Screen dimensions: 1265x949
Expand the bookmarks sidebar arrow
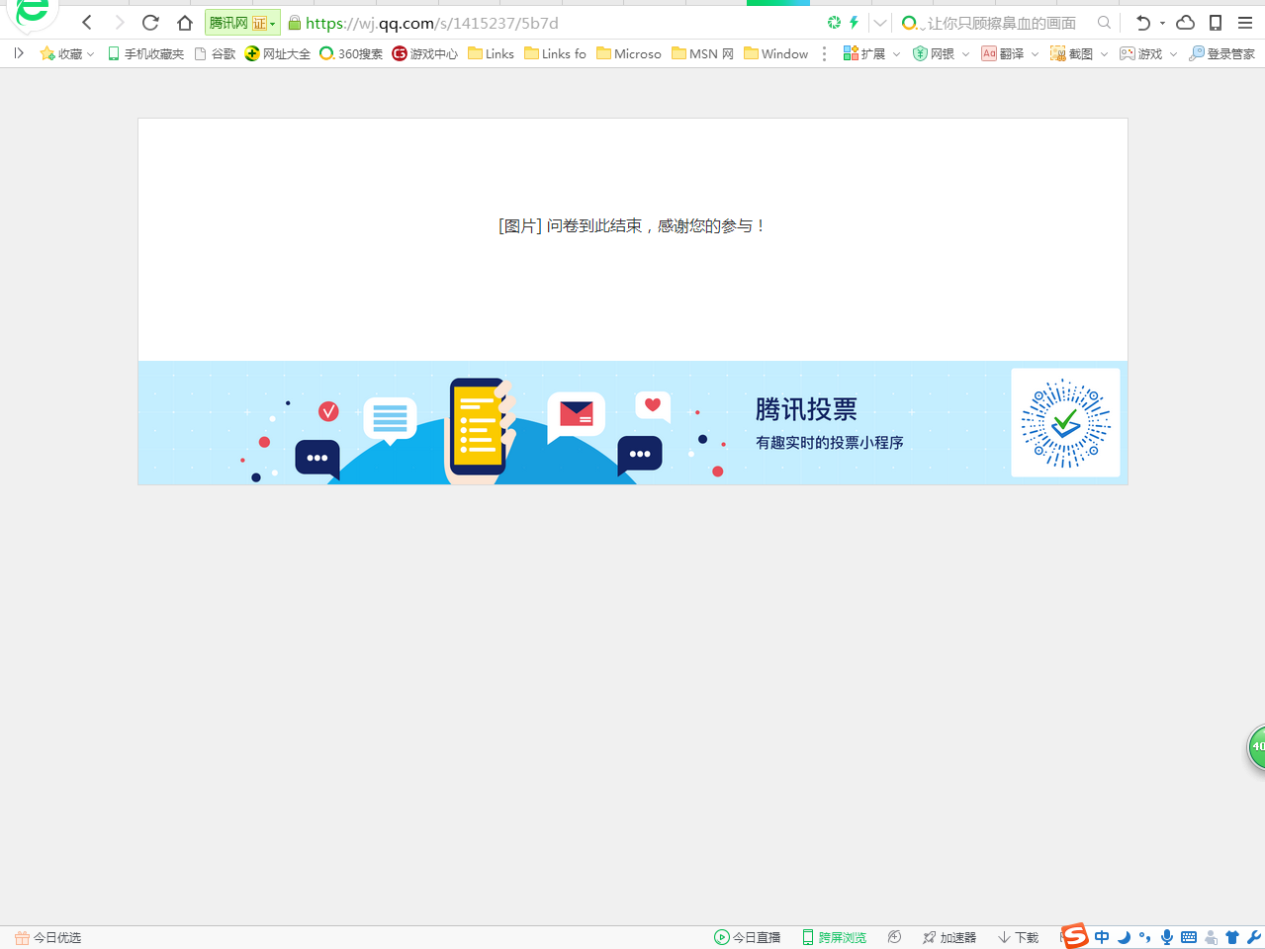pos(18,53)
